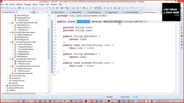Viewport: 184px width, 103px height.
Task: Select ICategoryDAO.java in tree
Action: pyautogui.click(x=24, y=18)
